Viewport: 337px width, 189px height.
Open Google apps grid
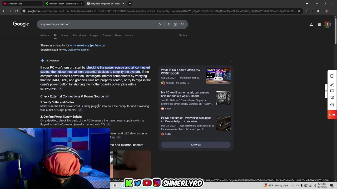pos(319,24)
